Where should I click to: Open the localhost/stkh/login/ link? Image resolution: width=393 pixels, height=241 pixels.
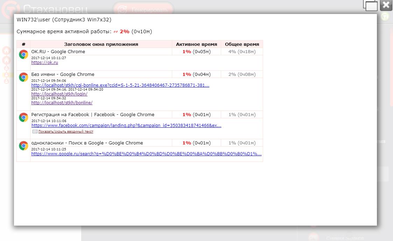(59, 94)
